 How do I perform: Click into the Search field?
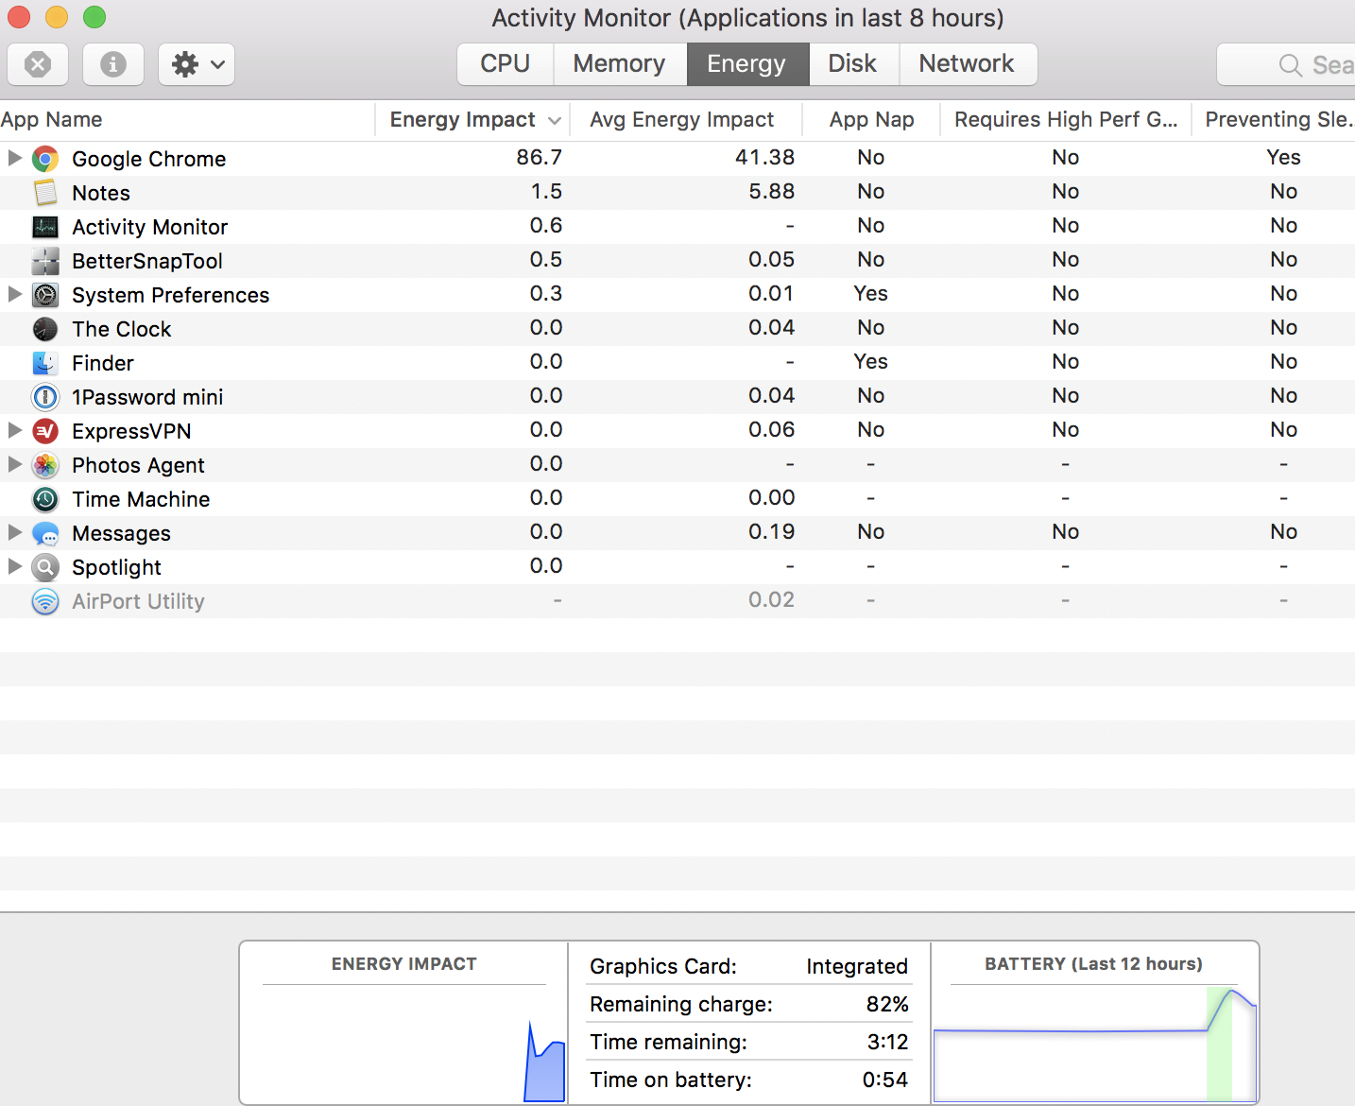pos(1286,64)
